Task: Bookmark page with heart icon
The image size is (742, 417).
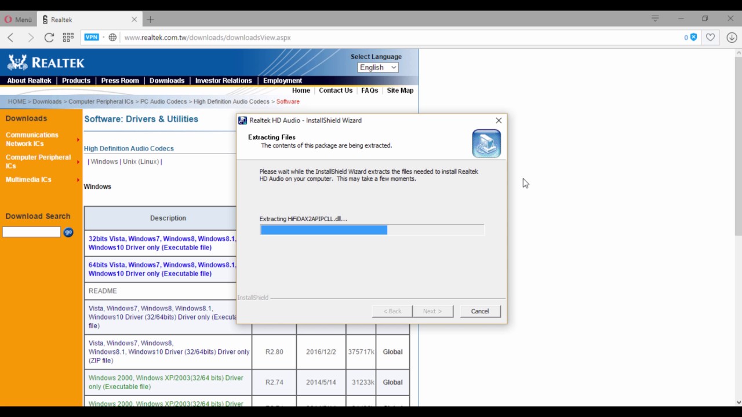Action: (711, 38)
